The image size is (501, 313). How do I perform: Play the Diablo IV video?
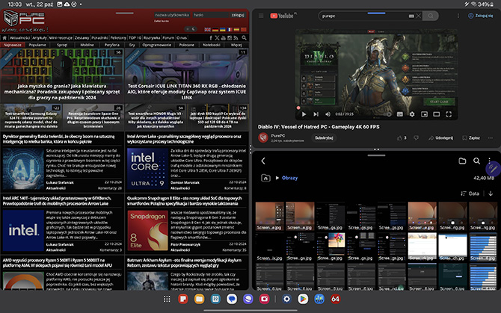(304, 114)
